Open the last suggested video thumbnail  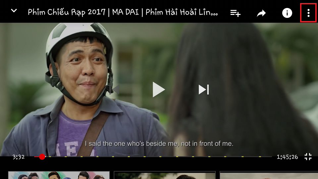pos(269,175)
